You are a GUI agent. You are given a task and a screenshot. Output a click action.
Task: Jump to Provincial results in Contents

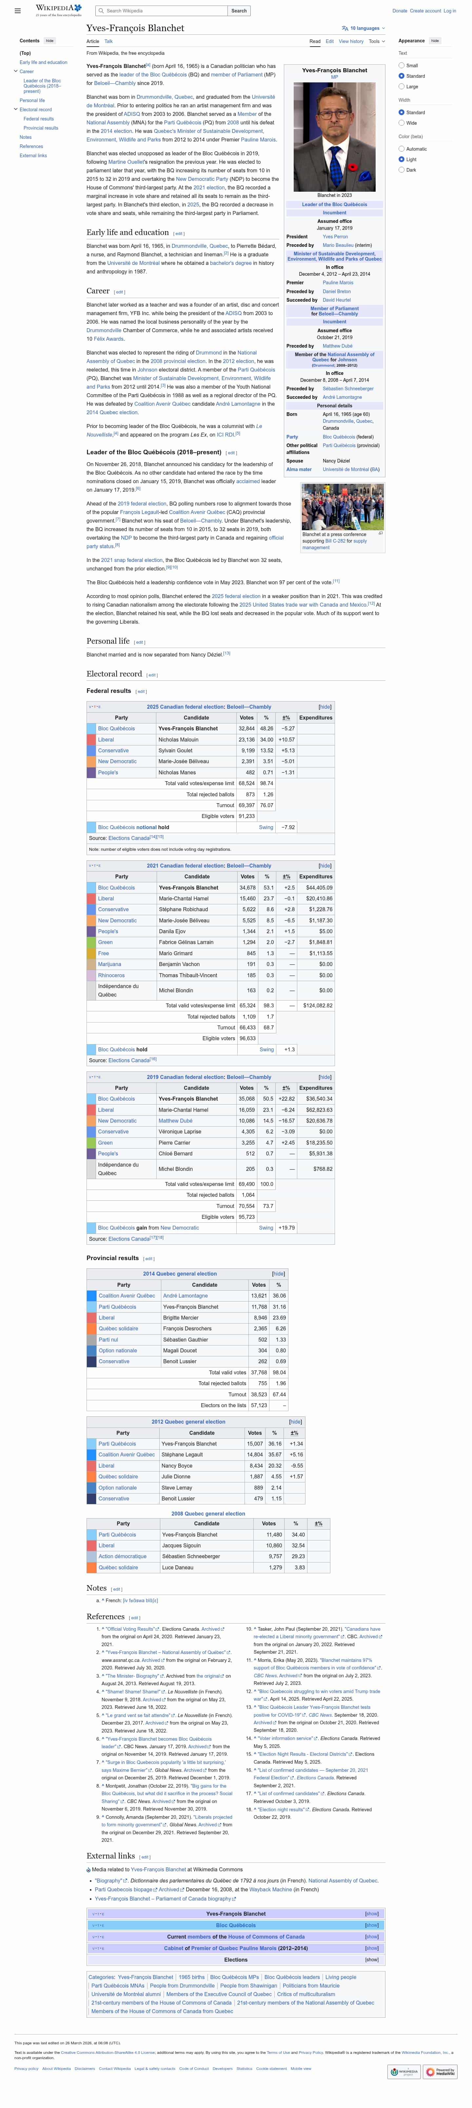(x=41, y=128)
